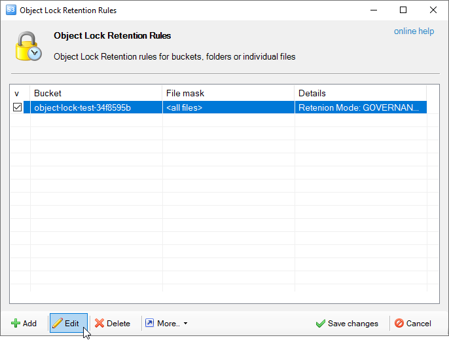Viewport: 449px width, 340px height.
Task: Cancel the retention rules dialog
Action: [413, 324]
